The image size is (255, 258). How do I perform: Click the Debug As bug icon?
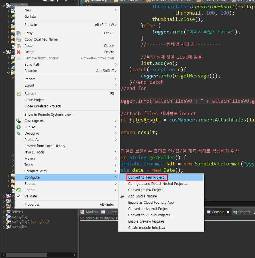tap(19, 133)
